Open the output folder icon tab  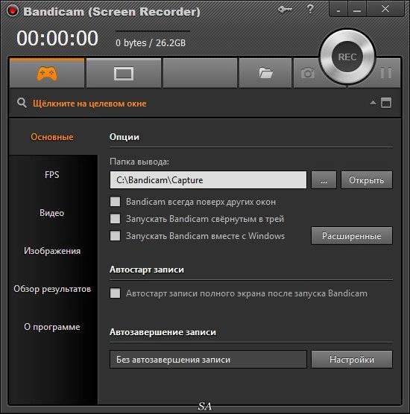(265, 73)
